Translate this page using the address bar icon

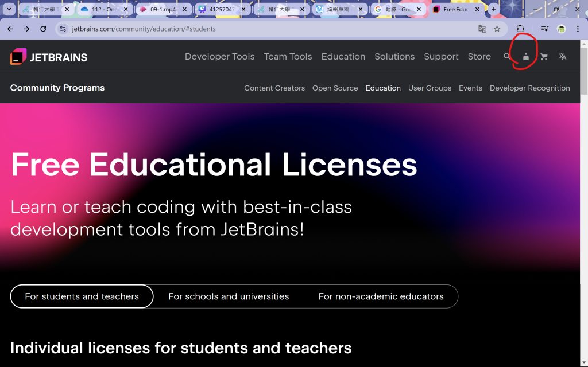(x=482, y=29)
